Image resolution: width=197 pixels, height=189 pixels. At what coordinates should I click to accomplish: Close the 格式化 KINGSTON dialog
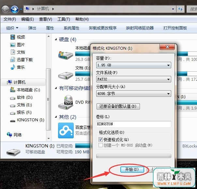(167, 47)
